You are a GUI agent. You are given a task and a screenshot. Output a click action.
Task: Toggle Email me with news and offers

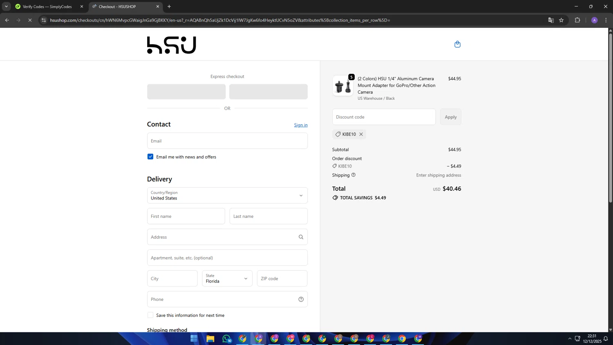pos(150,157)
